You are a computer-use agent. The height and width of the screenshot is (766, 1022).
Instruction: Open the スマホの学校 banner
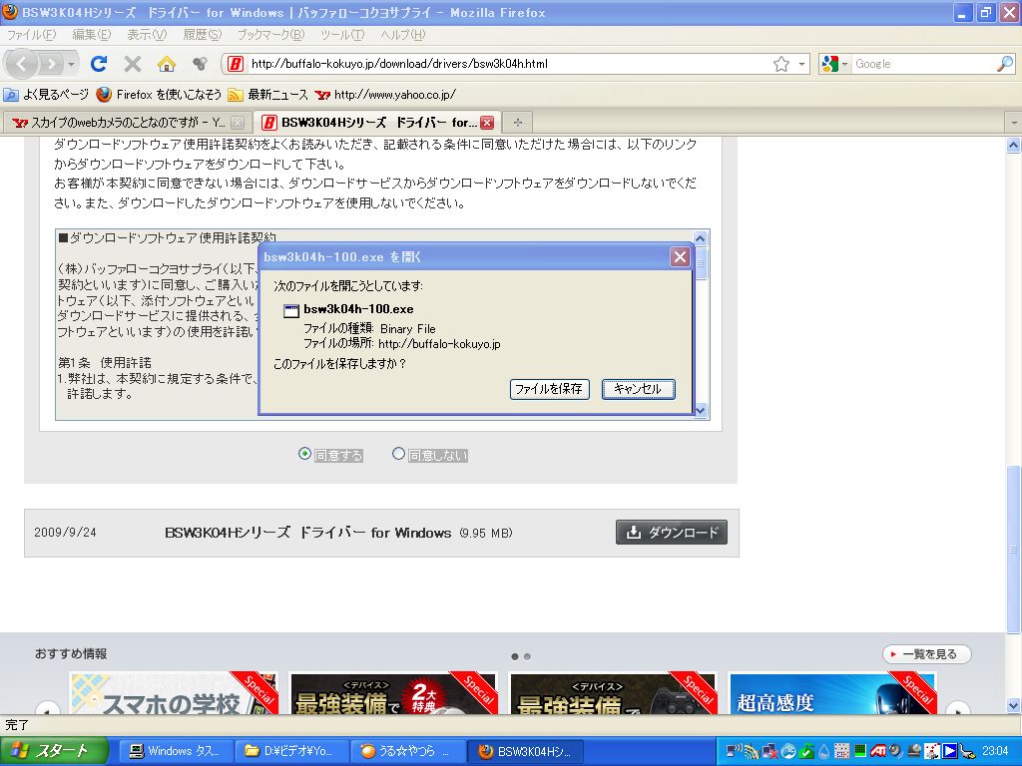174,692
